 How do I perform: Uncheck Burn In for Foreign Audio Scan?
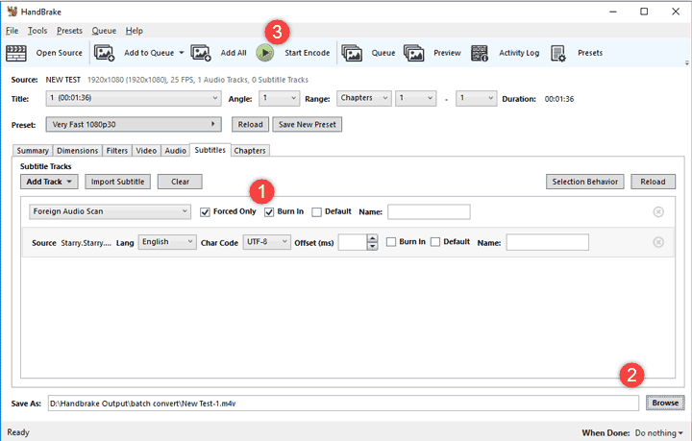click(269, 212)
